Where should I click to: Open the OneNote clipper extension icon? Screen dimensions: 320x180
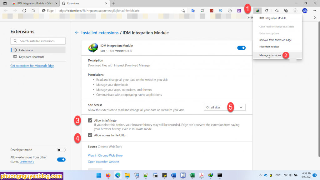click(x=239, y=11)
